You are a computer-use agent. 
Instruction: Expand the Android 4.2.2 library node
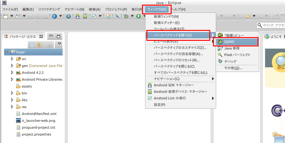click(x=12, y=73)
